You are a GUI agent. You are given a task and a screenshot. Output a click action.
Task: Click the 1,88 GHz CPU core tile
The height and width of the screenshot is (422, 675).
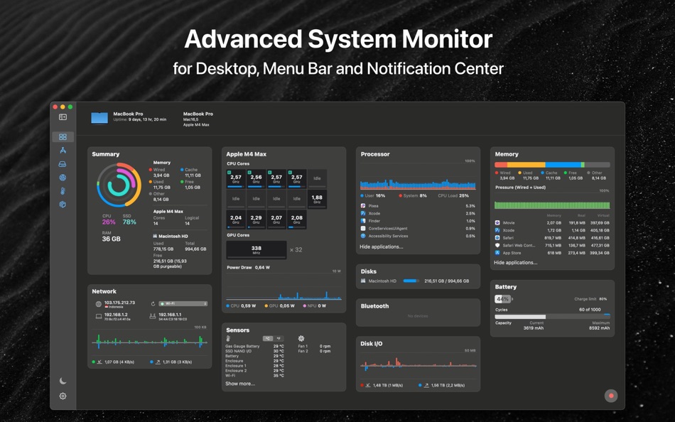[x=317, y=200]
